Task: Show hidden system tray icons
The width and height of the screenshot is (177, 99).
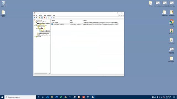Action: pyautogui.click(x=150, y=97)
